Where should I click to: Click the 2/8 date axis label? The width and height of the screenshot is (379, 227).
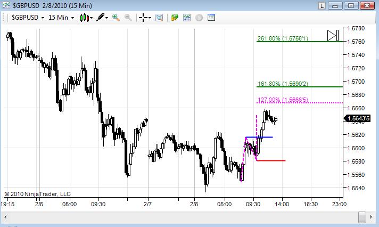click(x=194, y=204)
